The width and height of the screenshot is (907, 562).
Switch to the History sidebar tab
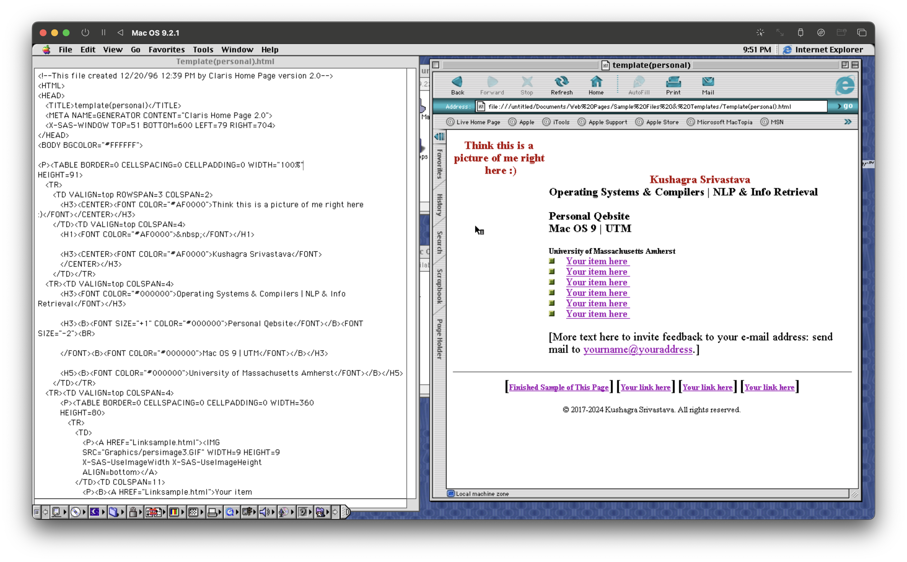click(x=439, y=205)
